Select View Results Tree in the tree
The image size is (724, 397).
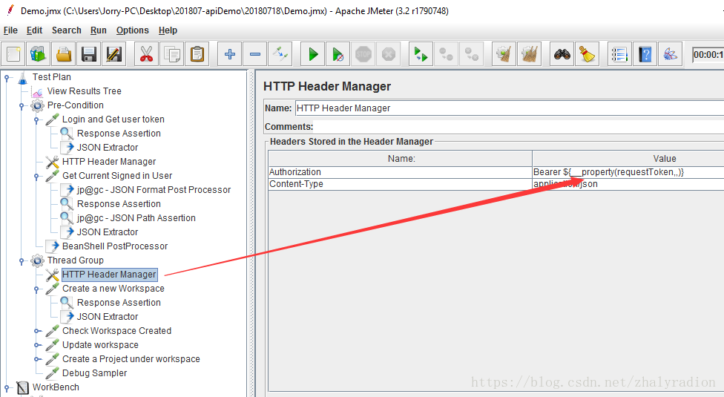tap(84, 91)
